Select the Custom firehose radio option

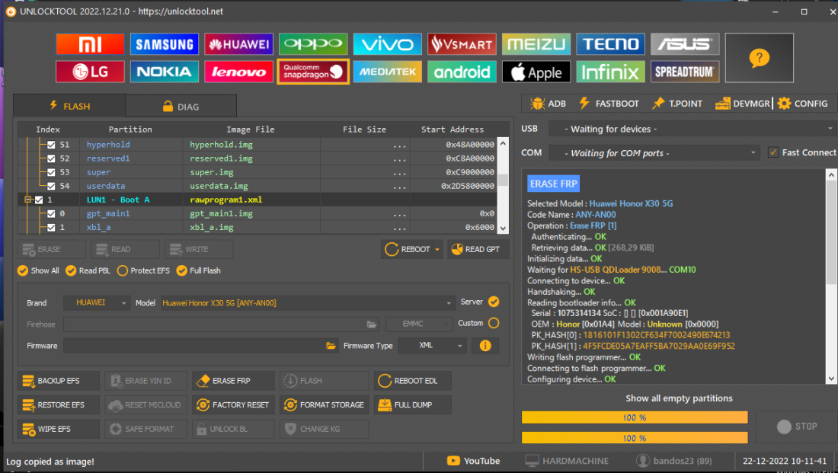[494, 324]
